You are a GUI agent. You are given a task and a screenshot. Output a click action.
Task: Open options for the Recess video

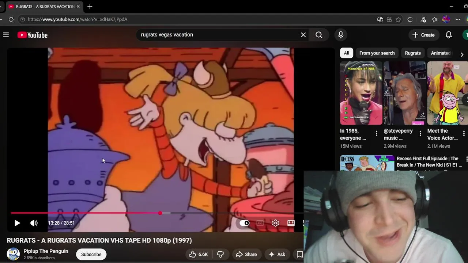(467, 159)
